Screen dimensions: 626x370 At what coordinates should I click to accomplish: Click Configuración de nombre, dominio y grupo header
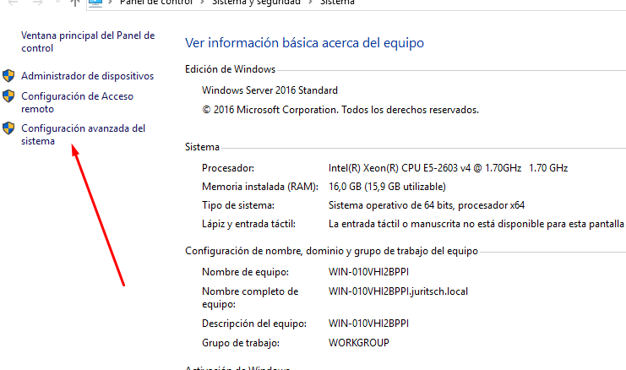[331, 251]
